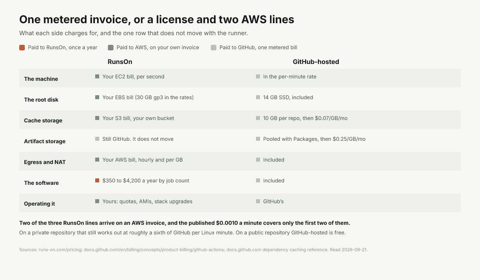Viewport: 480px width, 280px height.
Task: Click the "GitHub-hosted" column header
Action: coord(316,62)
